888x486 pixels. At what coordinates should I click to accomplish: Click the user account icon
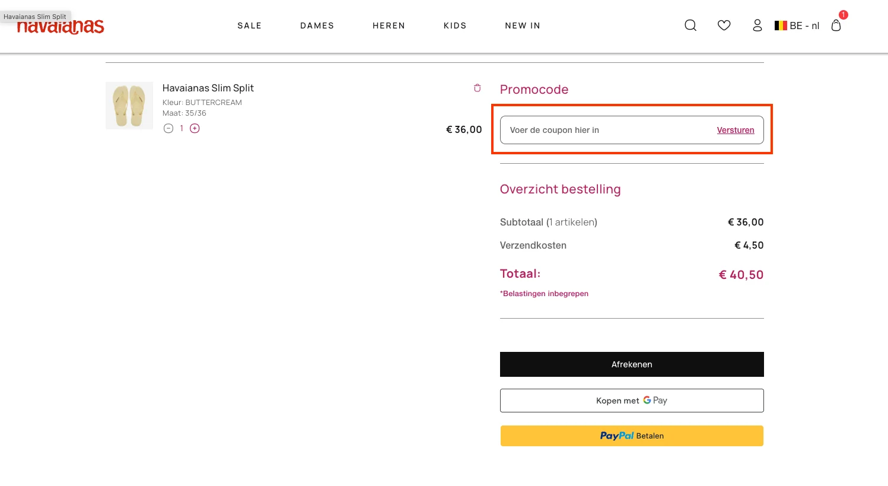[x=757, y=26]
